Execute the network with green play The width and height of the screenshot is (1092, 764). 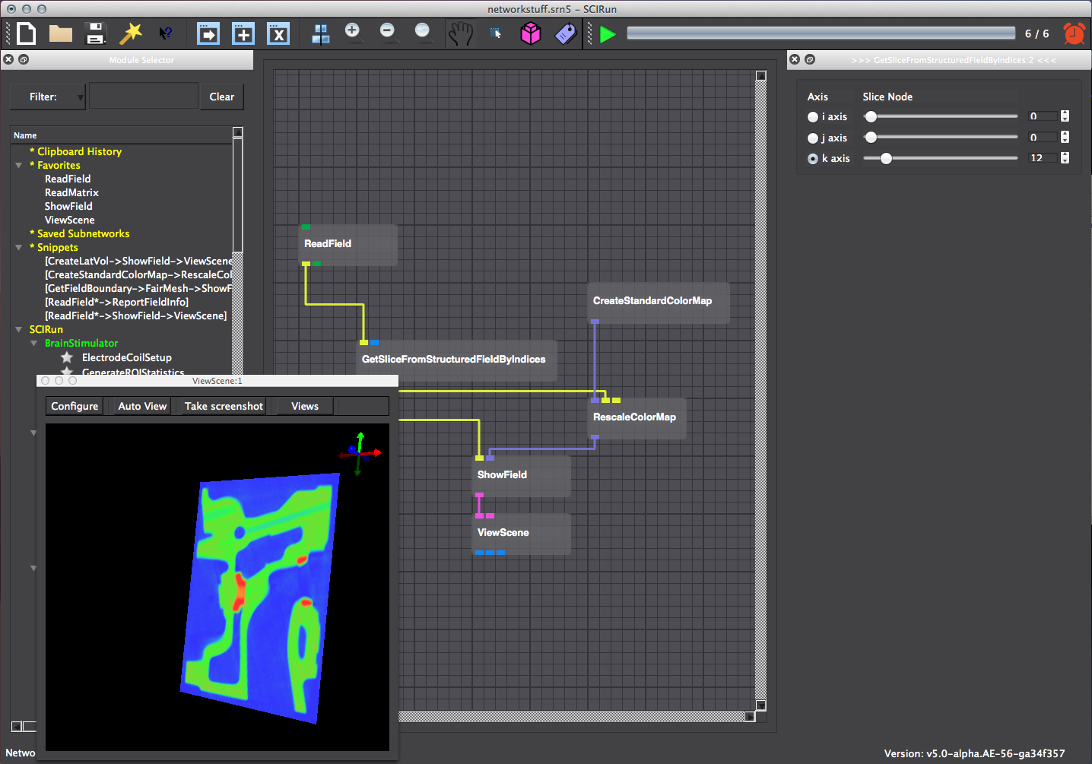[x=608, y=33]
